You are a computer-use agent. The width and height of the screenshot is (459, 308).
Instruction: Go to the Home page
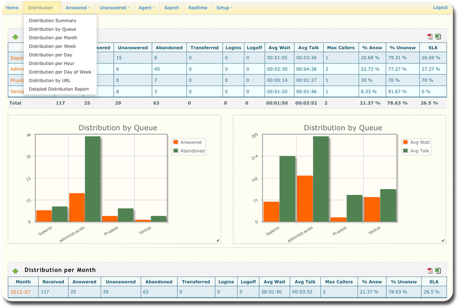tap(12, 8)
